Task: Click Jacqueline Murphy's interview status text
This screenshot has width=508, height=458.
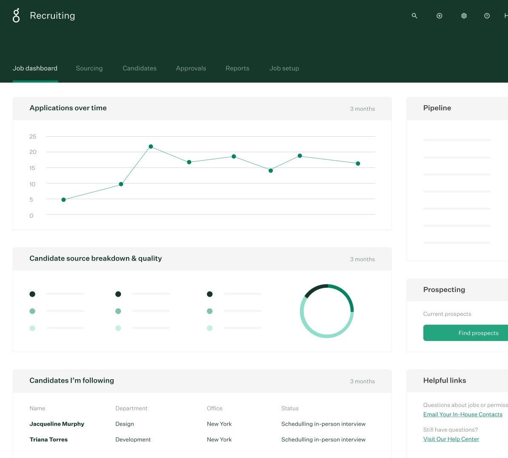Action: click(323, 424)
